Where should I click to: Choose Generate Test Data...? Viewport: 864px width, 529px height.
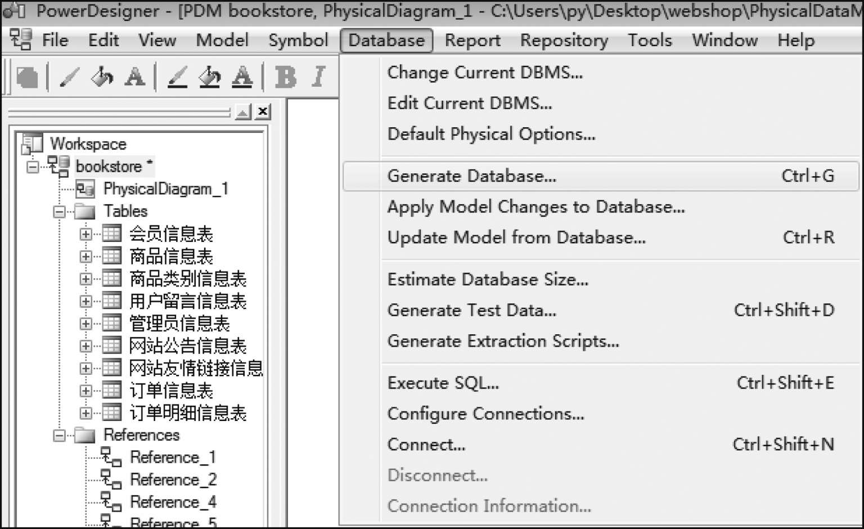pos(601,310)
